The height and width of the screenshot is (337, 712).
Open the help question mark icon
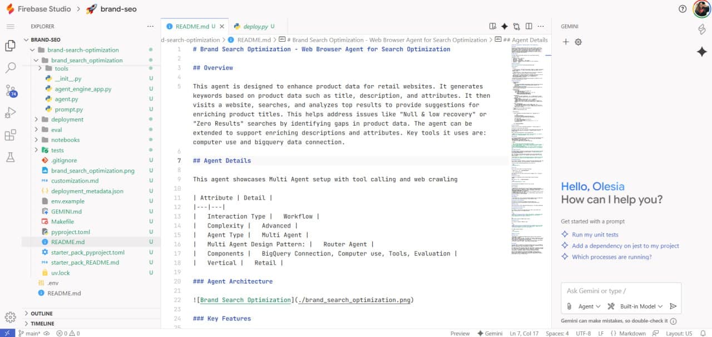tap(683, 9)
